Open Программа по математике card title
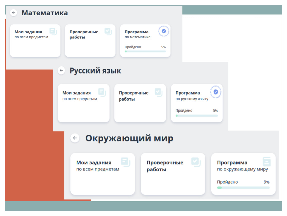This screenshot has width=287, height=216. pyautogui.click(x=137, y=32)
